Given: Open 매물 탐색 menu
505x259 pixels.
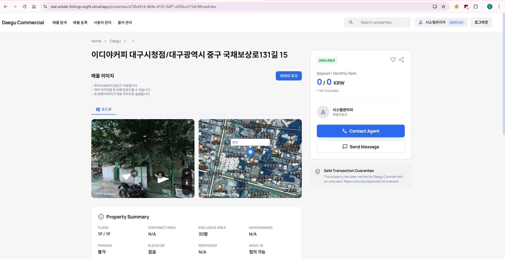Looking at the screenshot, I should (x=59, y=23).
